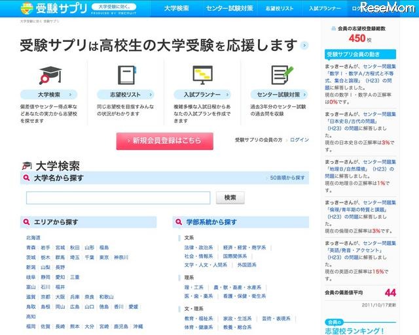Choose 看護・保健・衛生系 faculty category

(x=244, y=296)
